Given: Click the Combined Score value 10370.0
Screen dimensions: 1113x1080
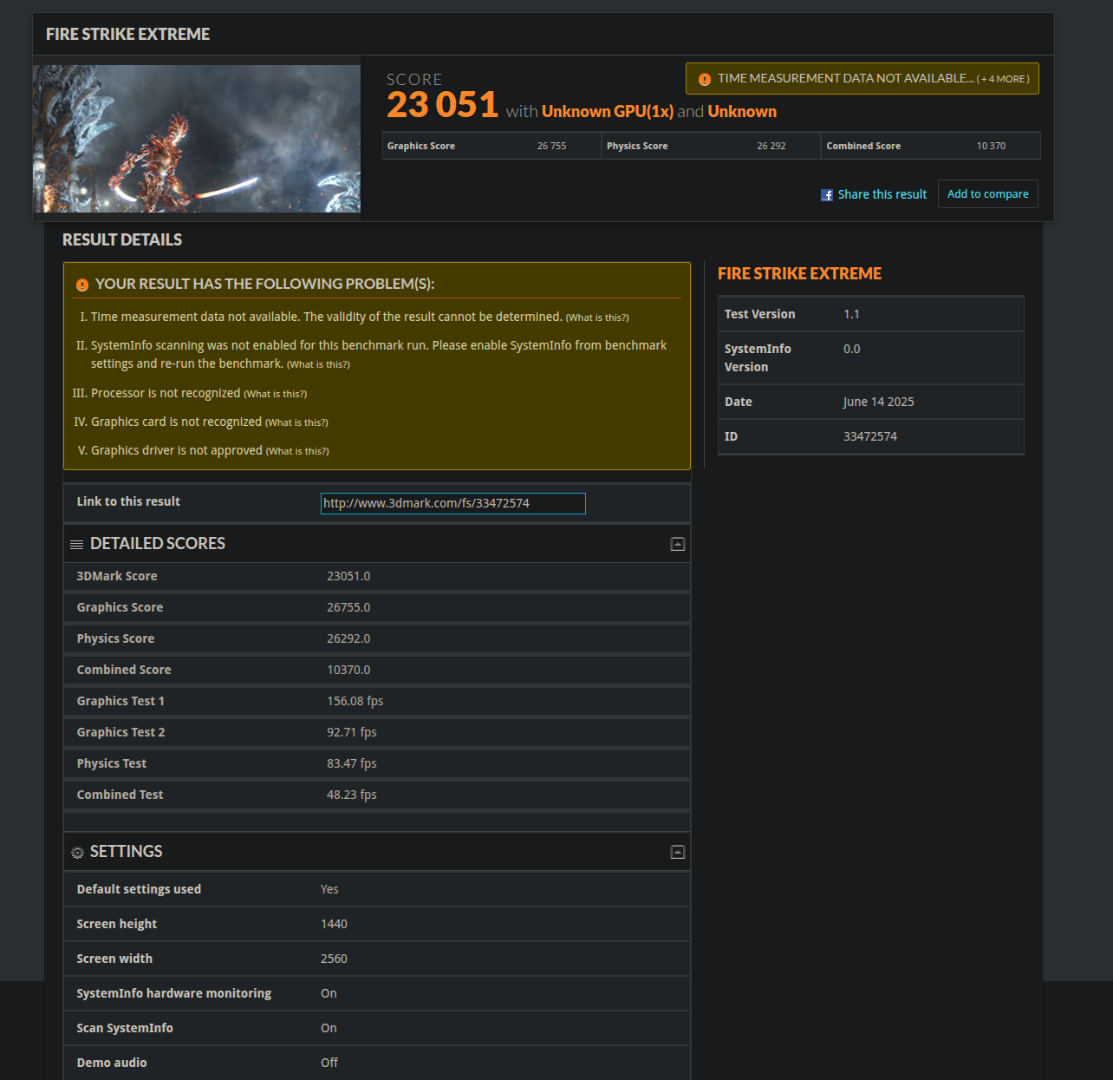Looking at the screenshot, I should [x=348, y=670].
